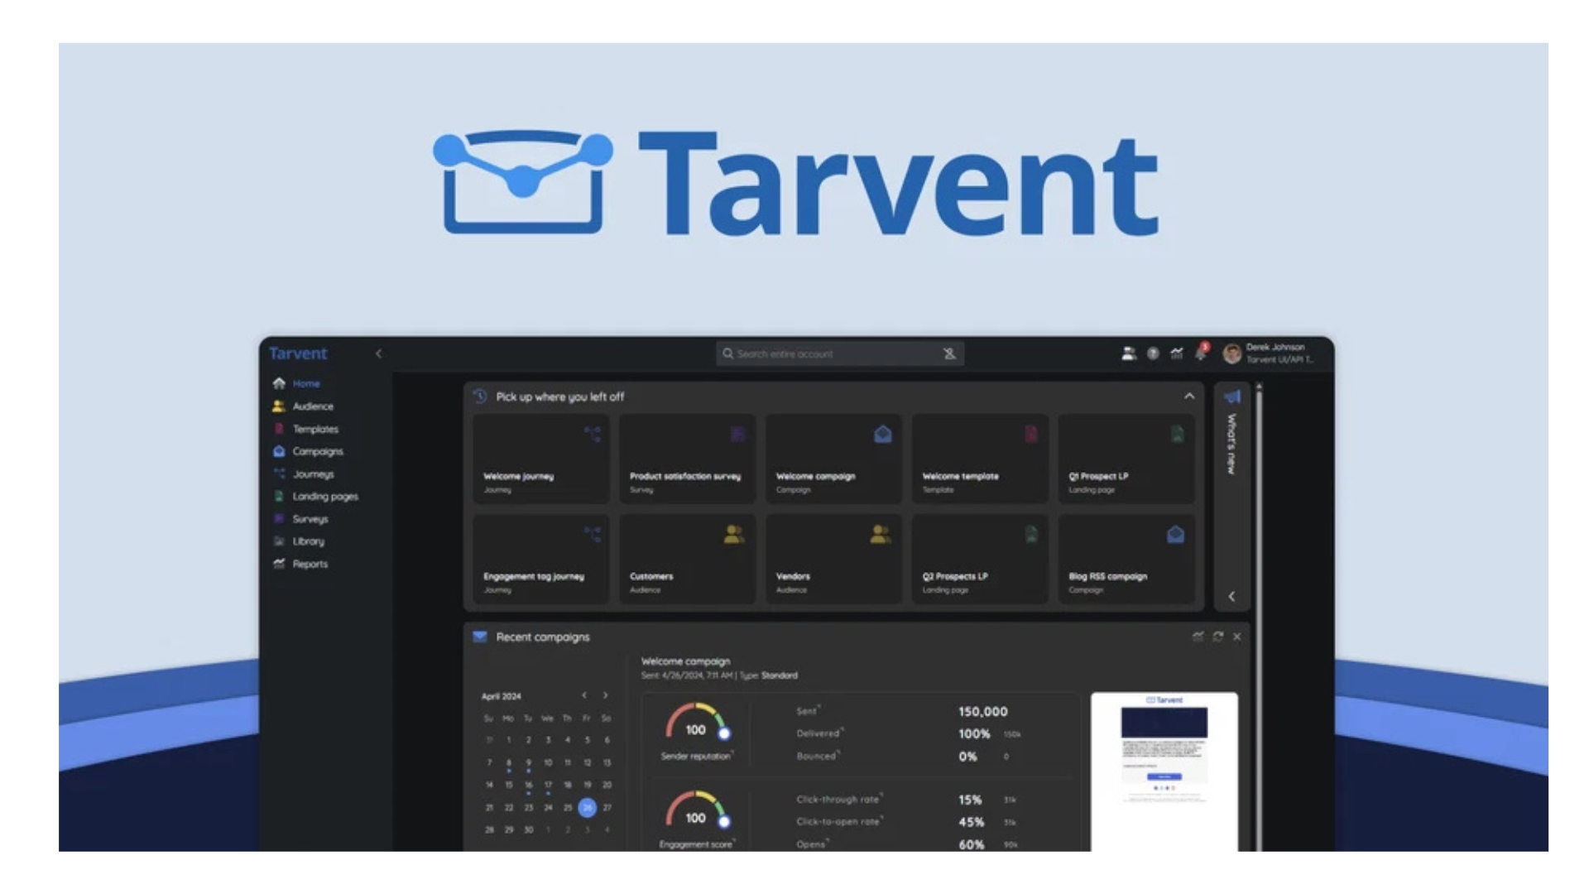1589x894 pixels.
Task: Open the Engagement tag journey card
Action: (540, 559)
